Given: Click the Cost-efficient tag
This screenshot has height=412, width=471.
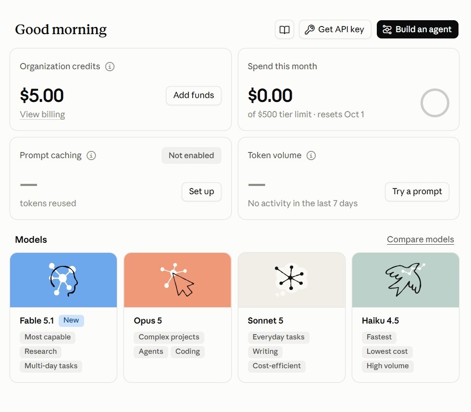Looking at the screenshot, I should pos(277,366).
